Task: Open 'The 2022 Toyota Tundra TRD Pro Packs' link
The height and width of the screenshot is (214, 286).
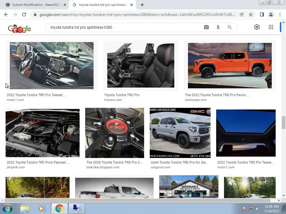Action: click(217, 95)
